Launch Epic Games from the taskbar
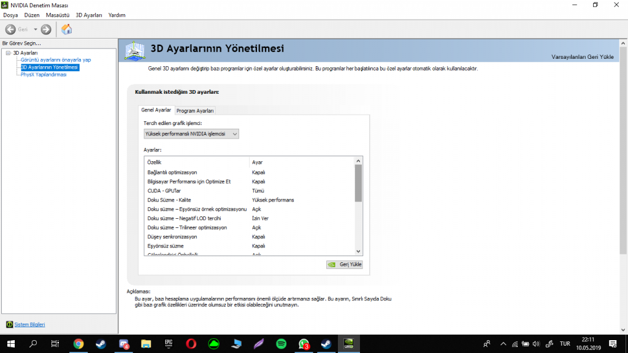 pos(169,344)
